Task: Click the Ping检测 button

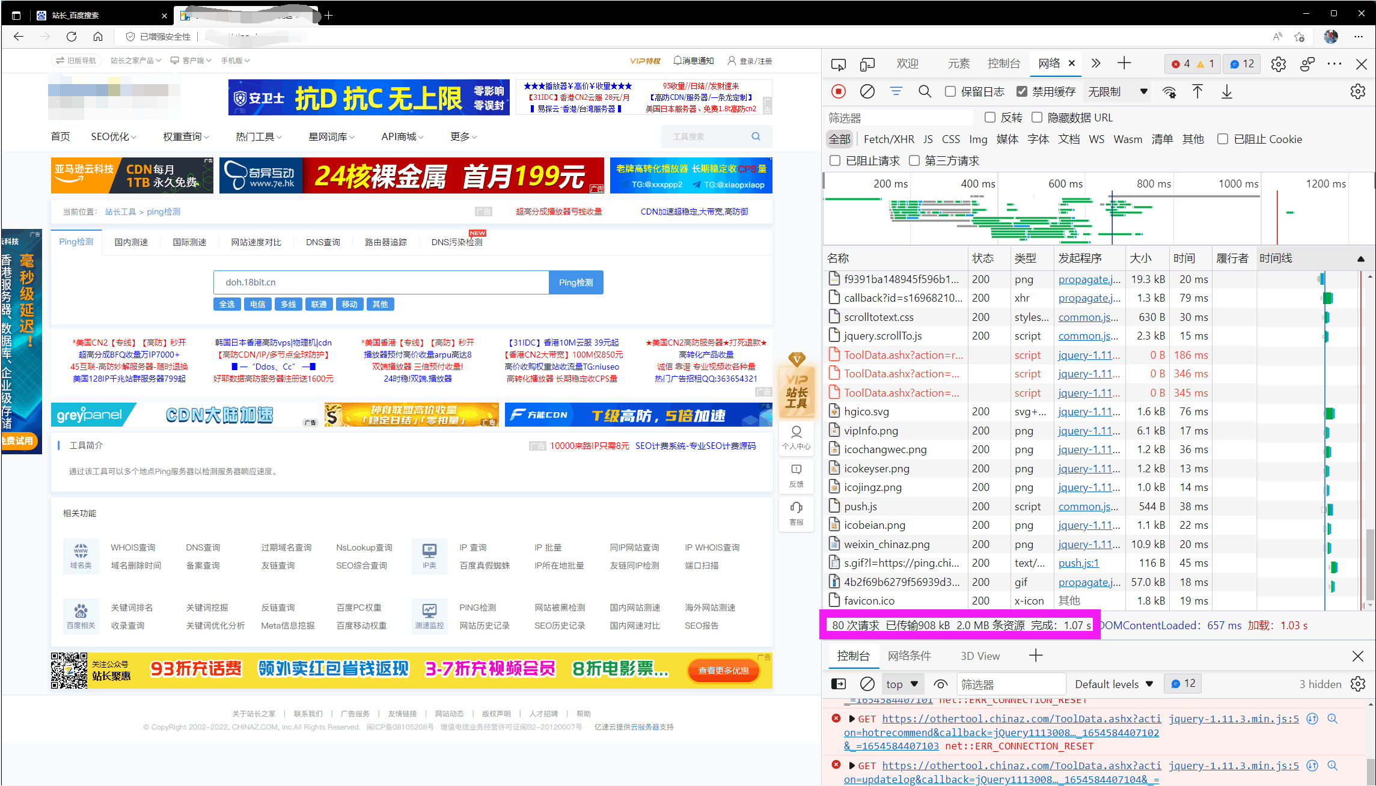Action: click(x=575, y=282)
